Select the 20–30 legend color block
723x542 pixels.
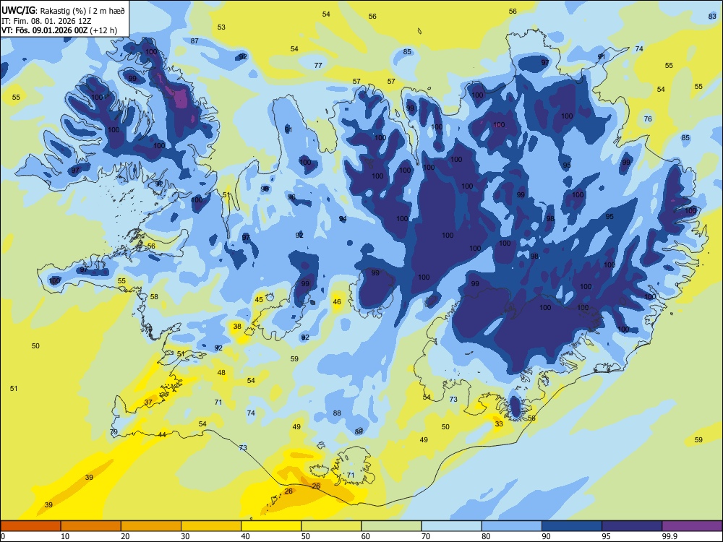click(x=151, y=526)
